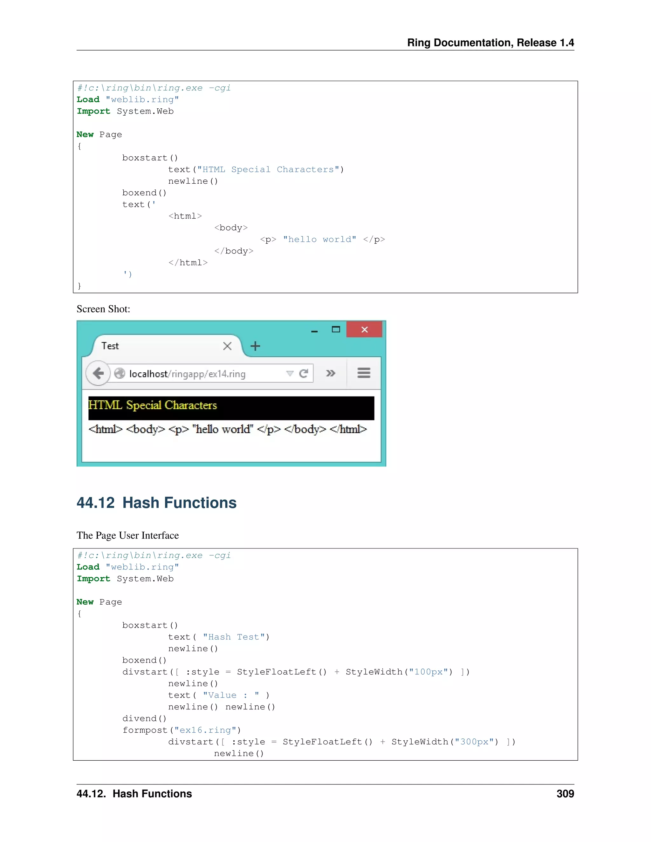Click the double-chevron overflow toolbar icon

(331, 373)
